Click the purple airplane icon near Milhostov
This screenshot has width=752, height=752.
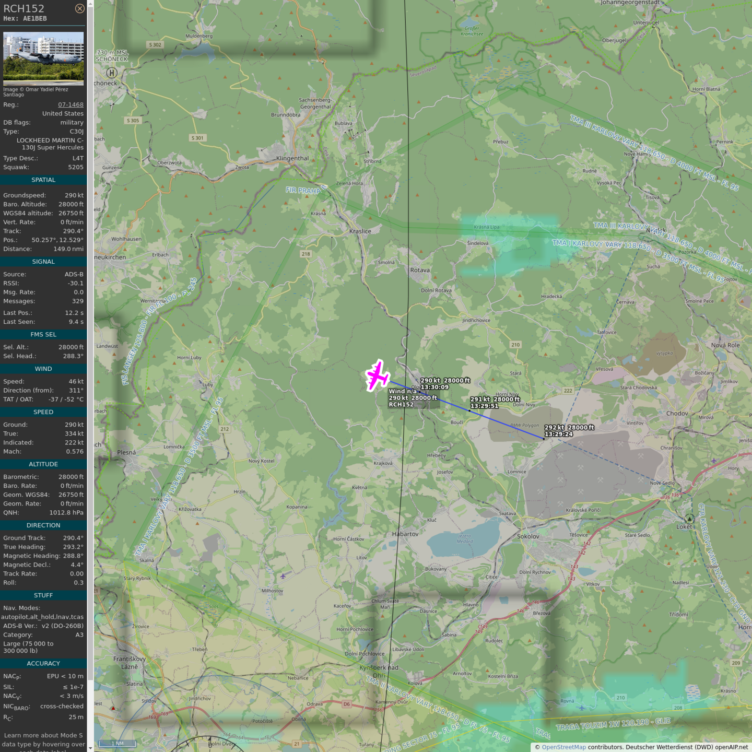pos(283,576)
